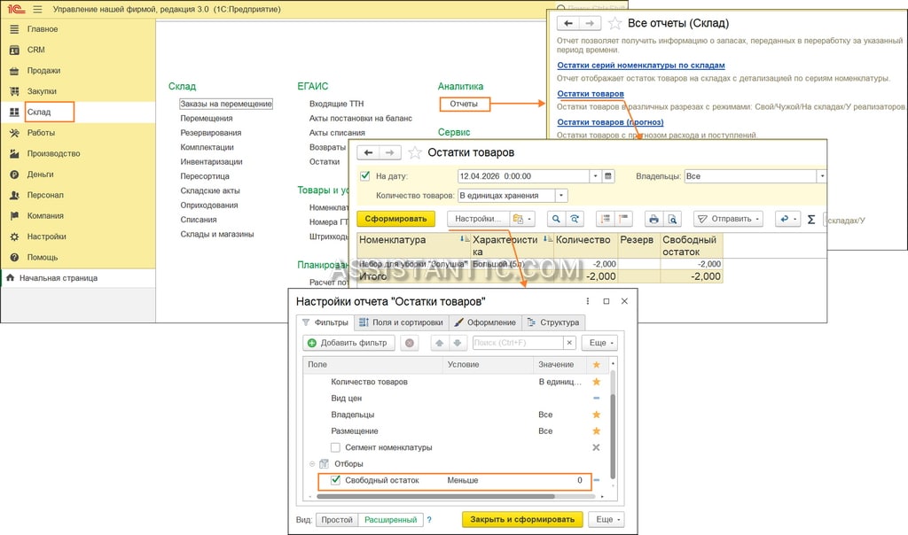Screen dimensions: 908x535
Task: Click the hamburger menu icon in title bar
Action: (x=37, y=9)
